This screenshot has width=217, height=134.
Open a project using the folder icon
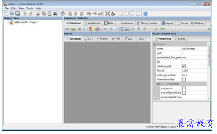pyautogui.click(x=12, y=14)
